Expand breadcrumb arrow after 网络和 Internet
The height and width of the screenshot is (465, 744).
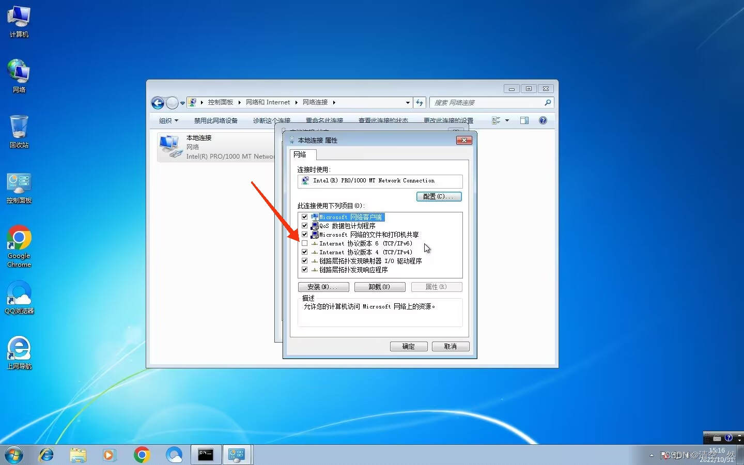pyautogui.click(x=296, y=102)
